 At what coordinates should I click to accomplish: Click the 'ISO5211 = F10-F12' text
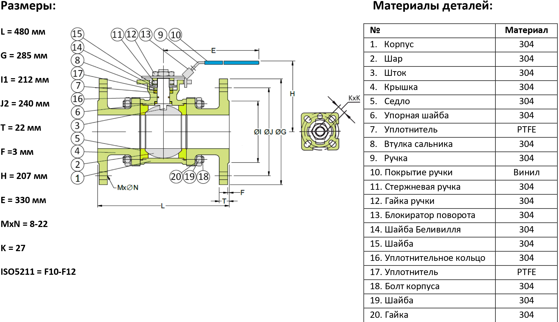tap(38, 272)
